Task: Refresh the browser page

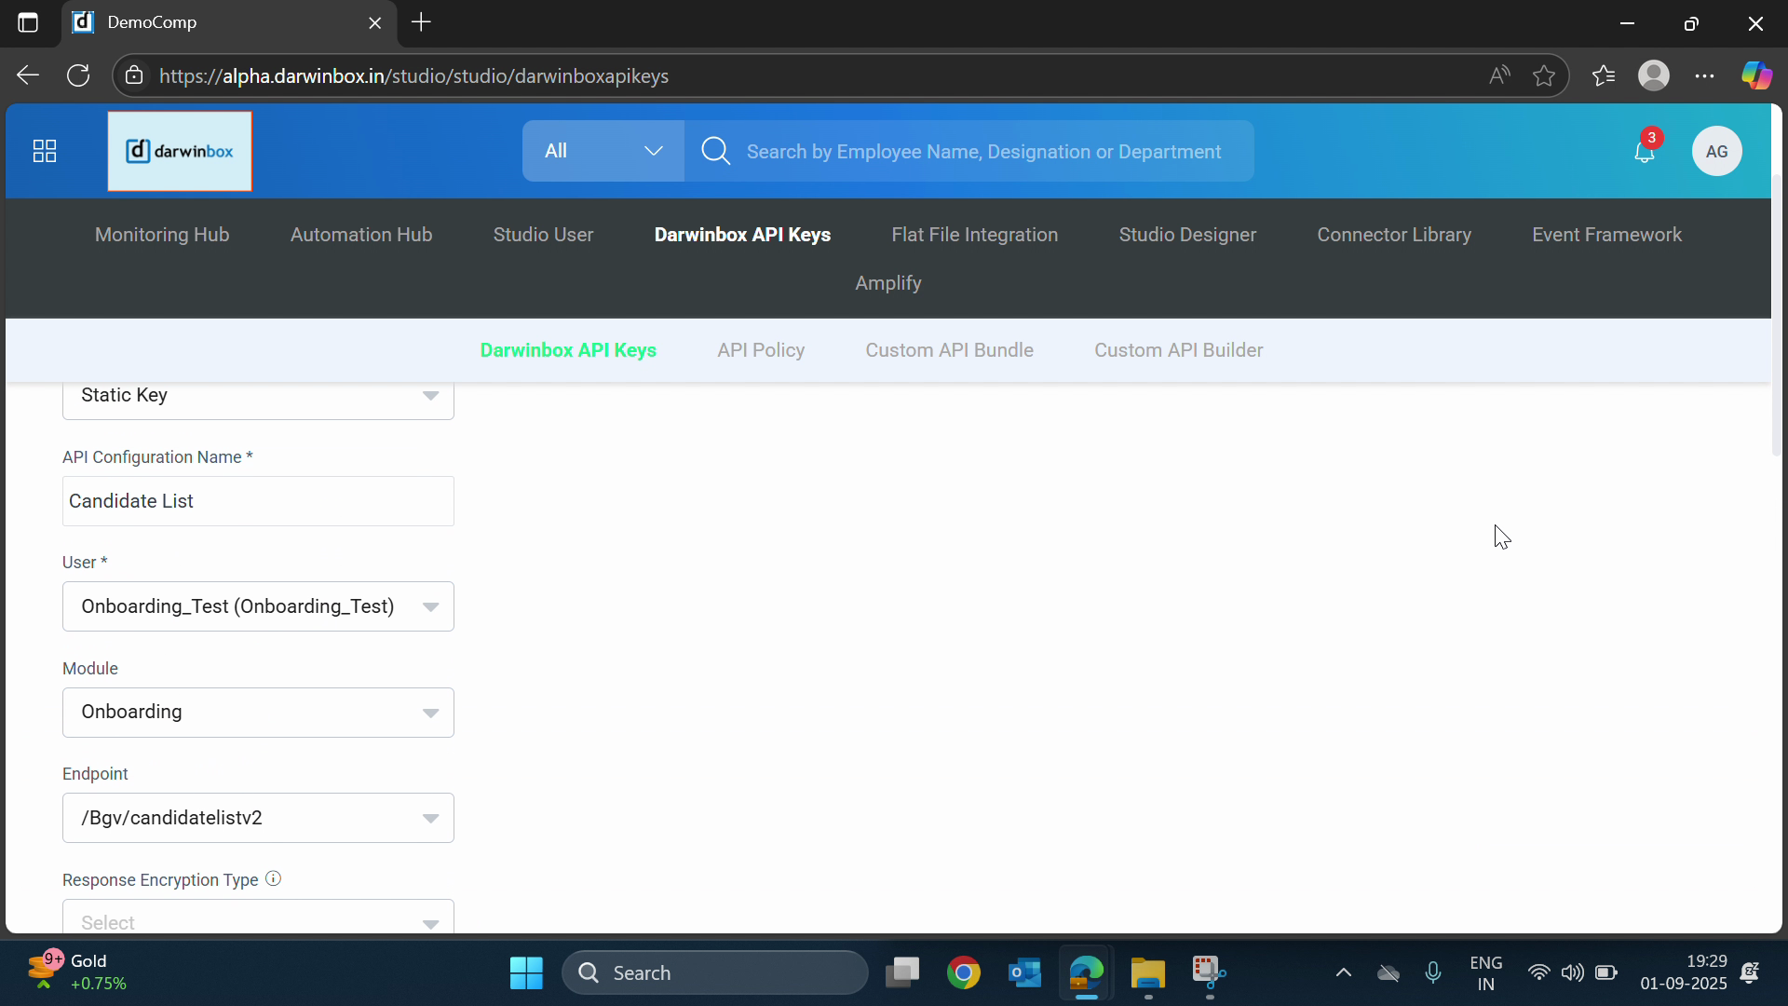Action: pyautogui.click(x=78, y=76)
